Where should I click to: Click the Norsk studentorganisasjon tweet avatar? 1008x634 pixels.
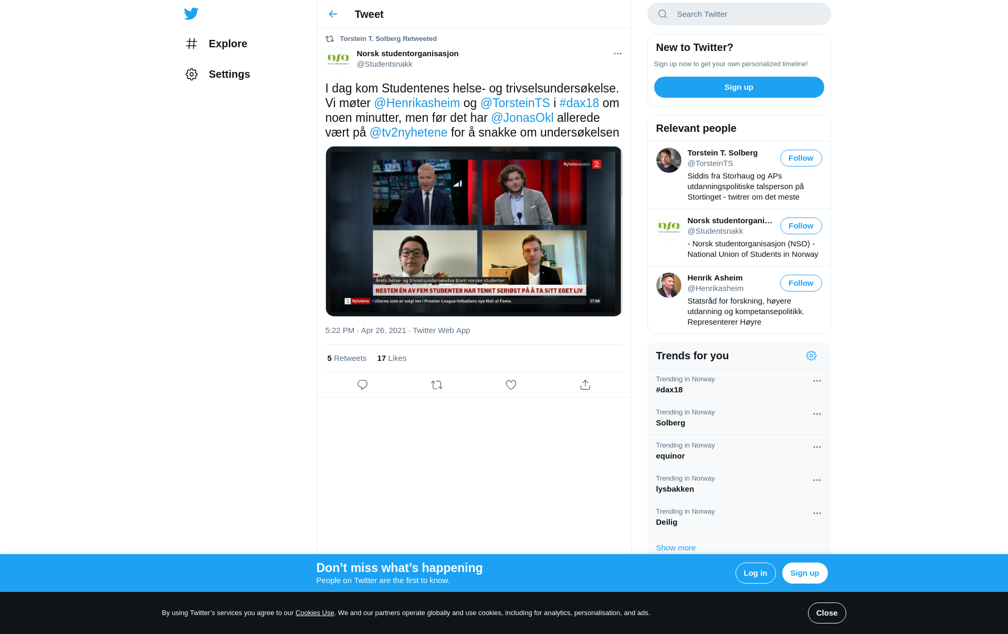point(338,59)
